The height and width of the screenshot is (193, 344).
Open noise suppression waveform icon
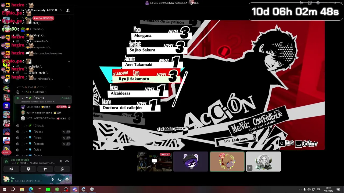[60, 161]
